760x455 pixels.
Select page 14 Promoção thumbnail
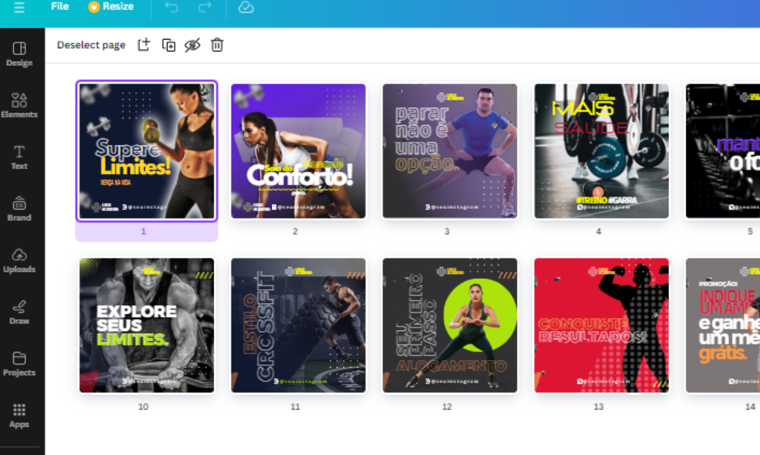click(x=723, y=325)
